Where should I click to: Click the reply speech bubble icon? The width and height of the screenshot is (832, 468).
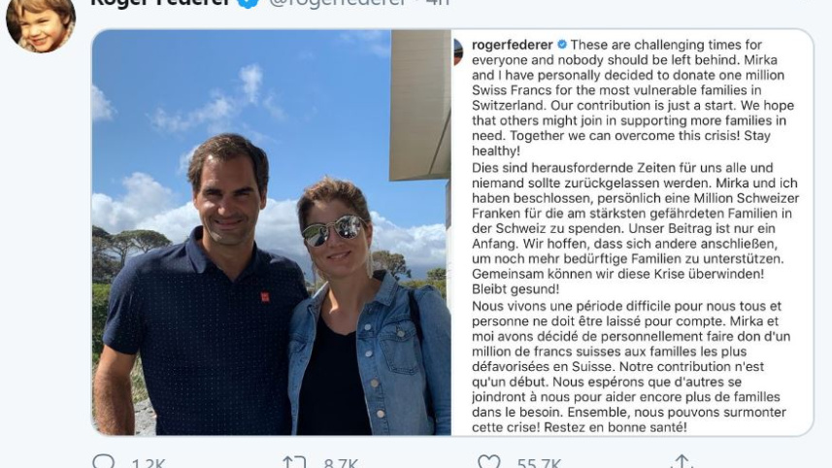[105, 462]
